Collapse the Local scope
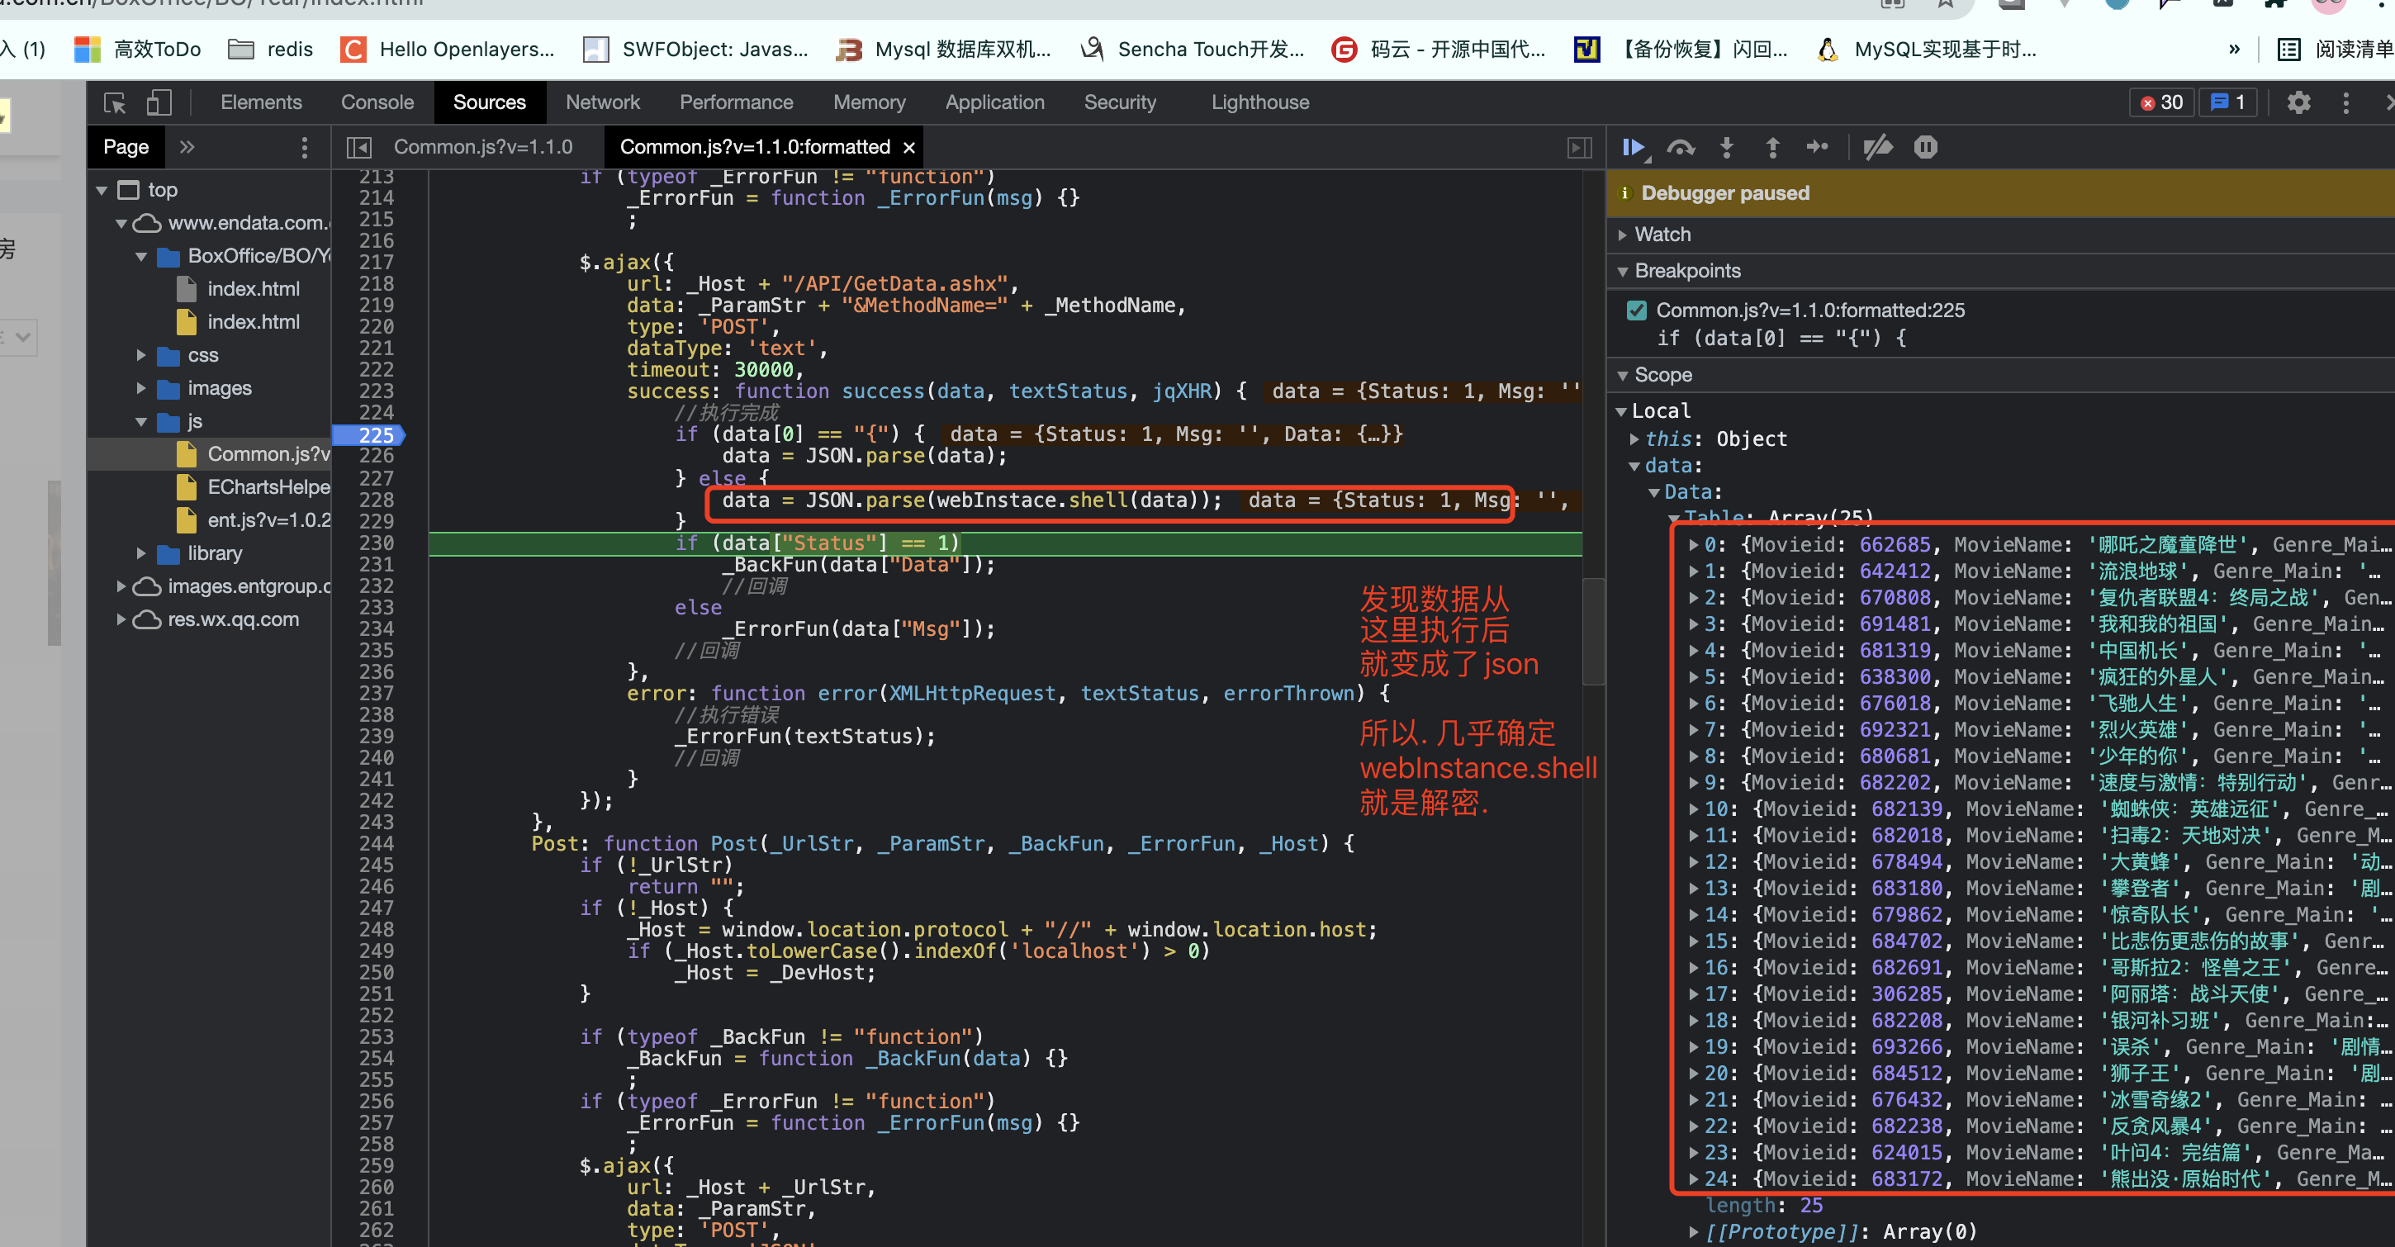The image size is (2395, 1247). (1620, 411)
